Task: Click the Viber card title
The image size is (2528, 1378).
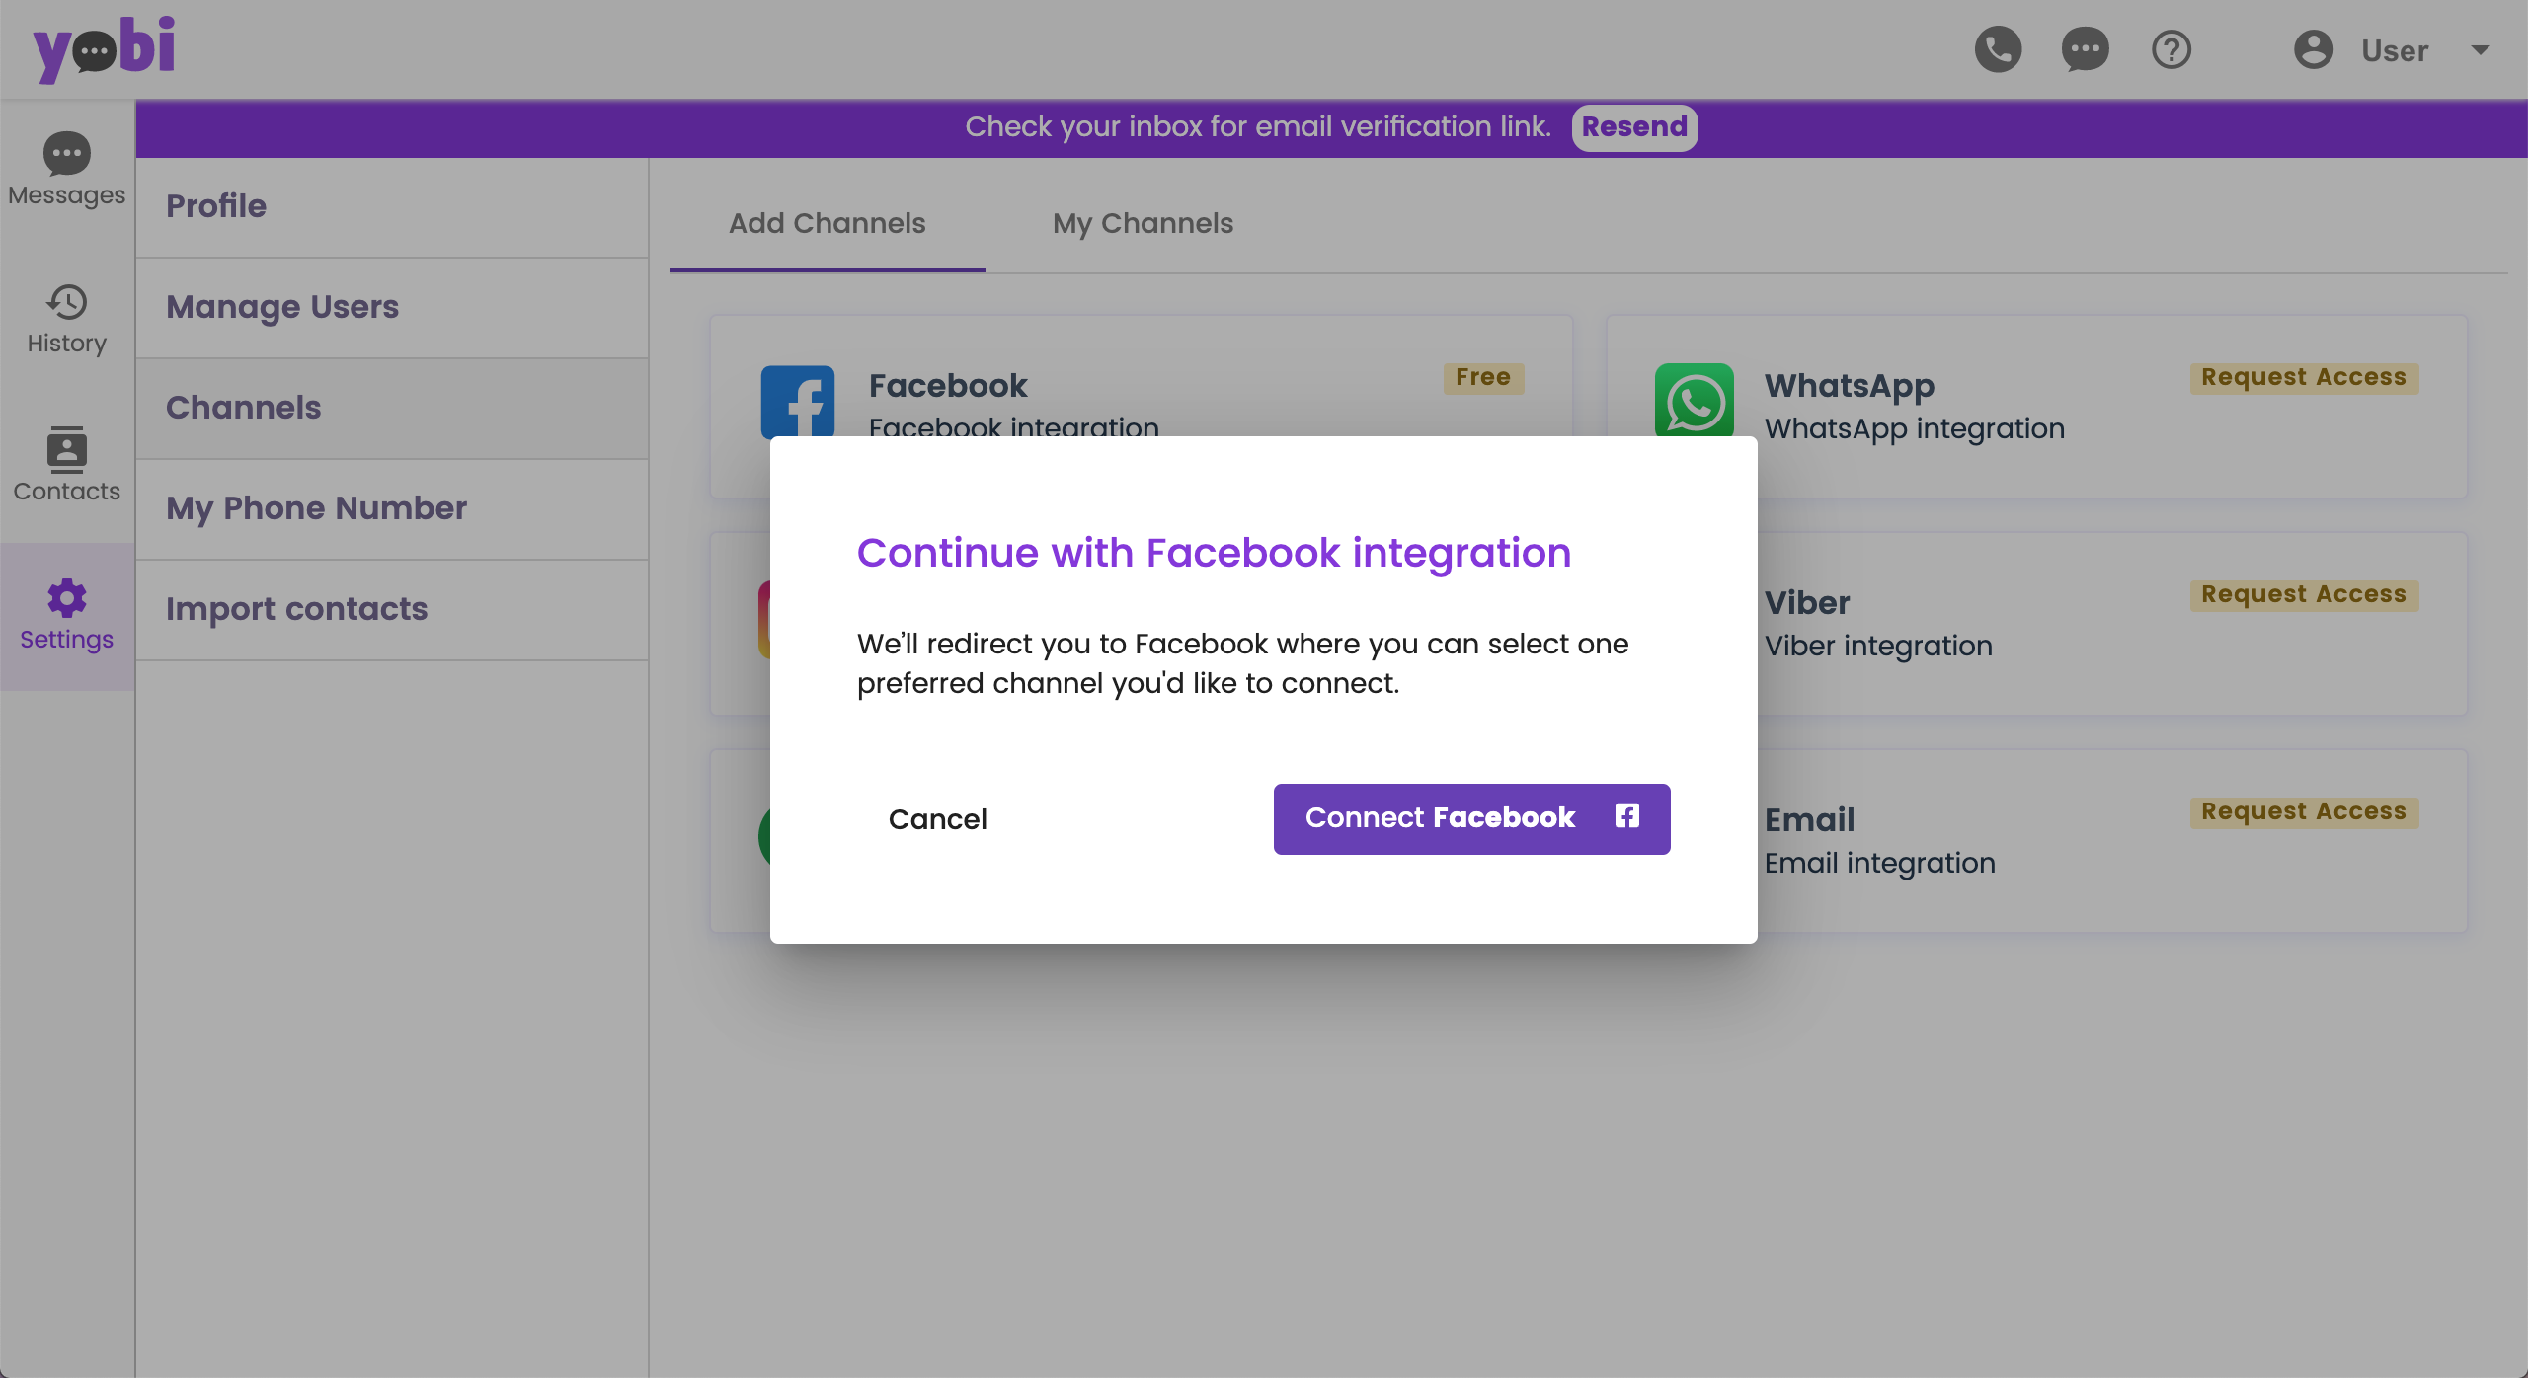Action: pyautogui.click(x=1807, y=603)
